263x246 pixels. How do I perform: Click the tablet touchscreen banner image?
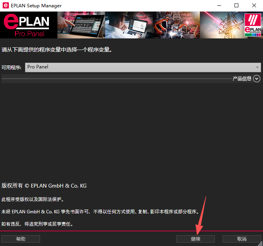(x=81, y=25)
